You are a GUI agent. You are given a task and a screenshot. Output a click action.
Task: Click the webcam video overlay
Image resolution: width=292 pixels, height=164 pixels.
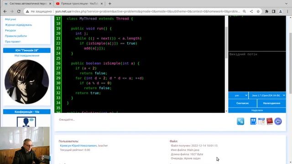[25, 145]
